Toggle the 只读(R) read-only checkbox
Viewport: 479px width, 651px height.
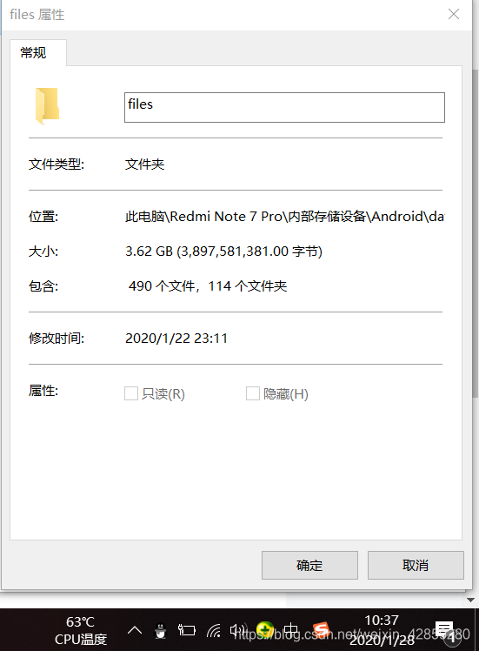pos(131,393)
